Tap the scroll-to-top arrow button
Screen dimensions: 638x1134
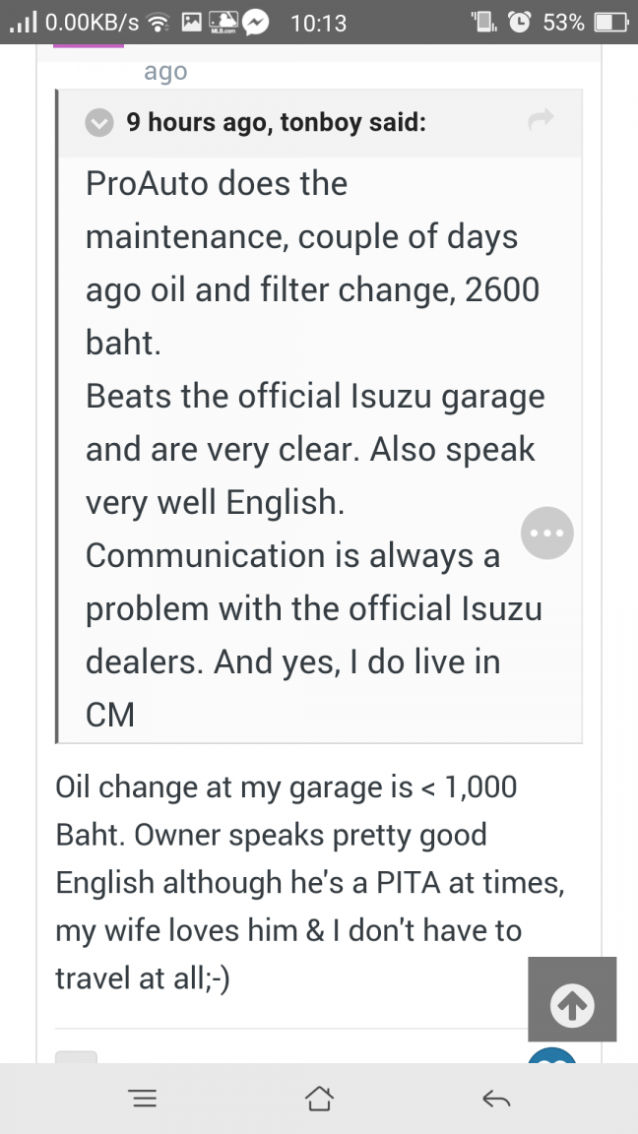coord(572,999)
